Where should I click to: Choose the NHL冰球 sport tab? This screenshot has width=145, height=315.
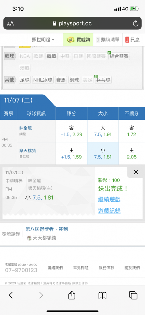[x=43, y=80]
